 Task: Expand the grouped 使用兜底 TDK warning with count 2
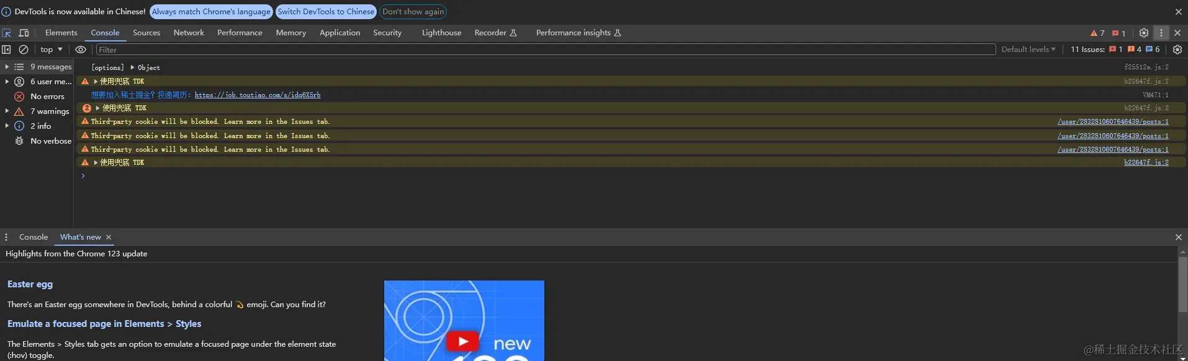click(x=97, y=108)
